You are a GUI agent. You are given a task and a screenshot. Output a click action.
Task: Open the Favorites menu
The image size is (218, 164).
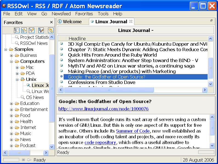coord(84,14)
